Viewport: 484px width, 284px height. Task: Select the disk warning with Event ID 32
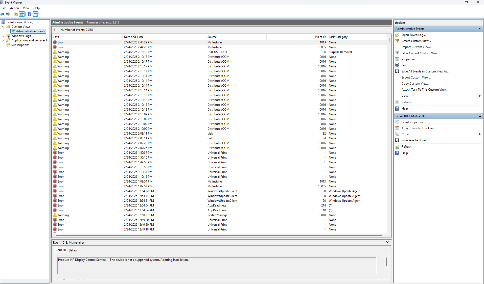click(x=219, y=134)
